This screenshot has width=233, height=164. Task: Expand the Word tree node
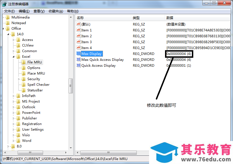click(13, 141)
